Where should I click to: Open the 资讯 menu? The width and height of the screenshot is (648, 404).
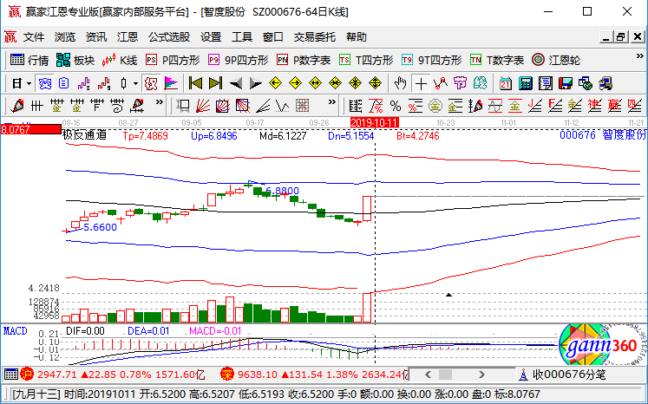(x=96, y=37)
